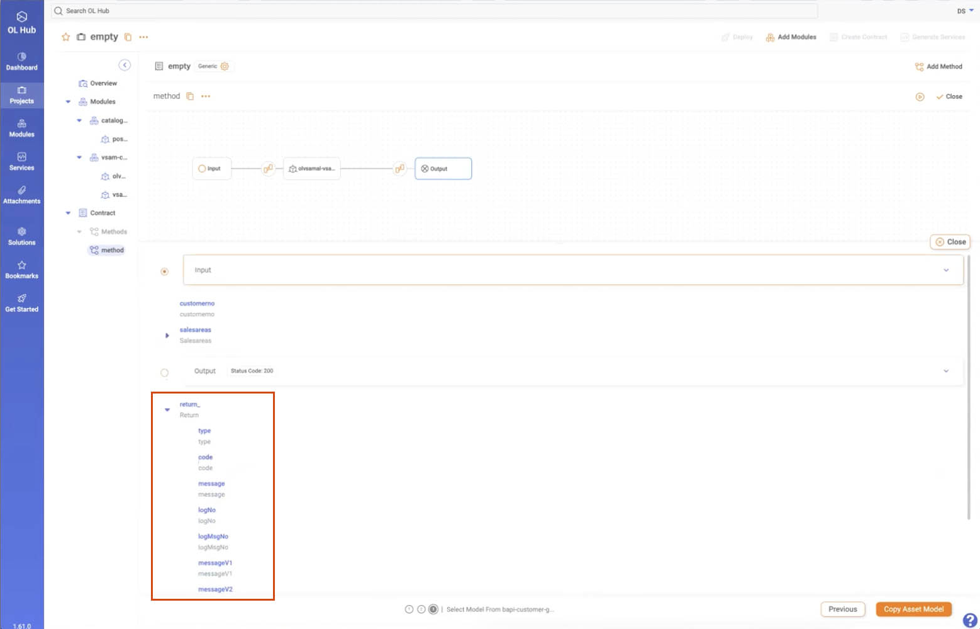Toggle the Input section chevron

pyautogui.click(x=946, y=270)
